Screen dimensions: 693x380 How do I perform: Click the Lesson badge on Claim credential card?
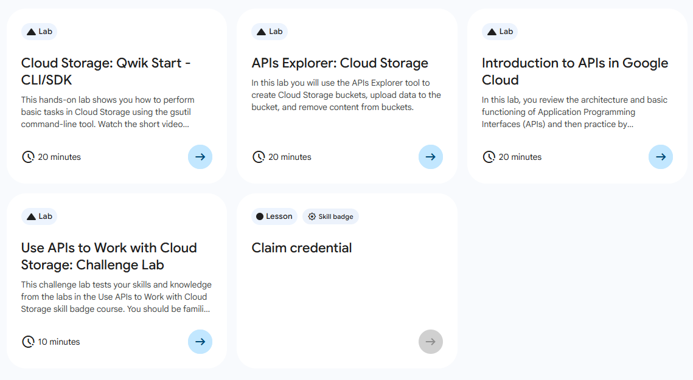pos(274,216)
